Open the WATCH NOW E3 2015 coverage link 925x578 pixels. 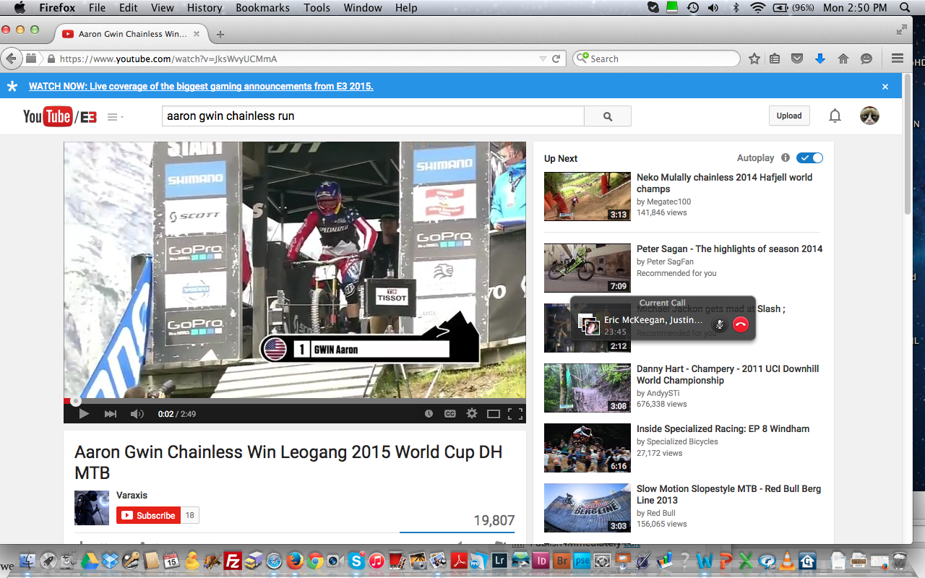coord(201,86)
